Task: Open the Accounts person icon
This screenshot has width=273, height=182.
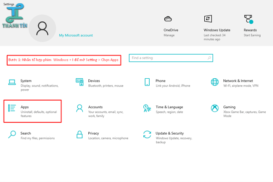Action: pos(80,108)
